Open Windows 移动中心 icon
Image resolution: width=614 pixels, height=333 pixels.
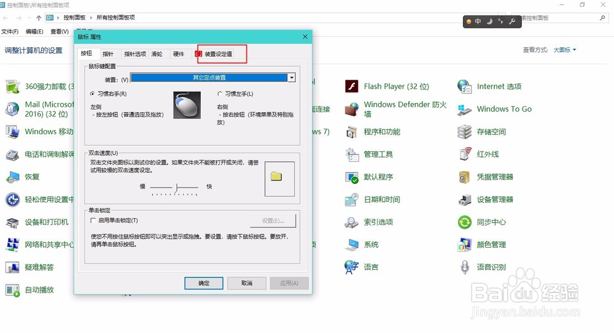[12, 131]
